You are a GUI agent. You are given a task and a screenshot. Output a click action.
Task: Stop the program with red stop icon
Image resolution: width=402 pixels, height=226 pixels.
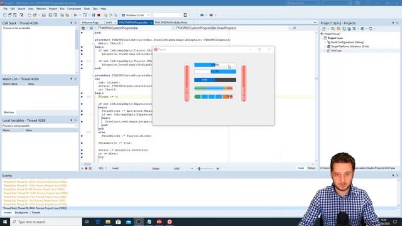tap(99, 15)
